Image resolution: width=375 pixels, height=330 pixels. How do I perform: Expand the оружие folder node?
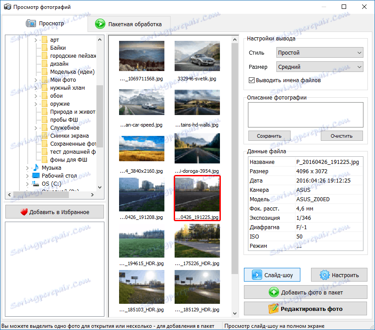tap(36, 104)
